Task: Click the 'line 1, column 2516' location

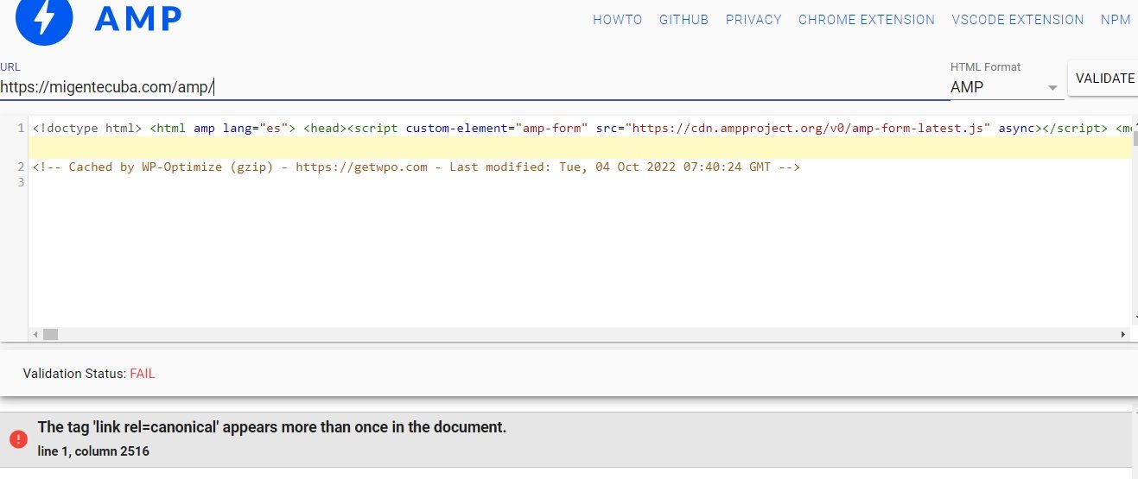Action: [94, 451]
